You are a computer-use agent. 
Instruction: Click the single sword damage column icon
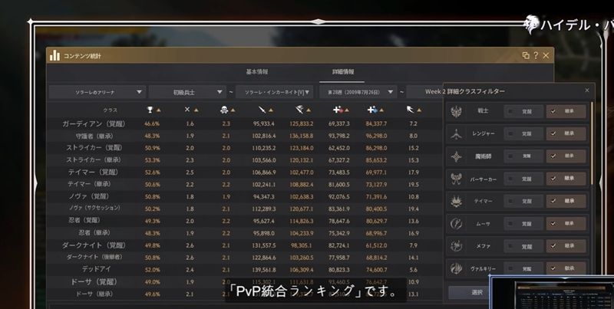point(262,110)
